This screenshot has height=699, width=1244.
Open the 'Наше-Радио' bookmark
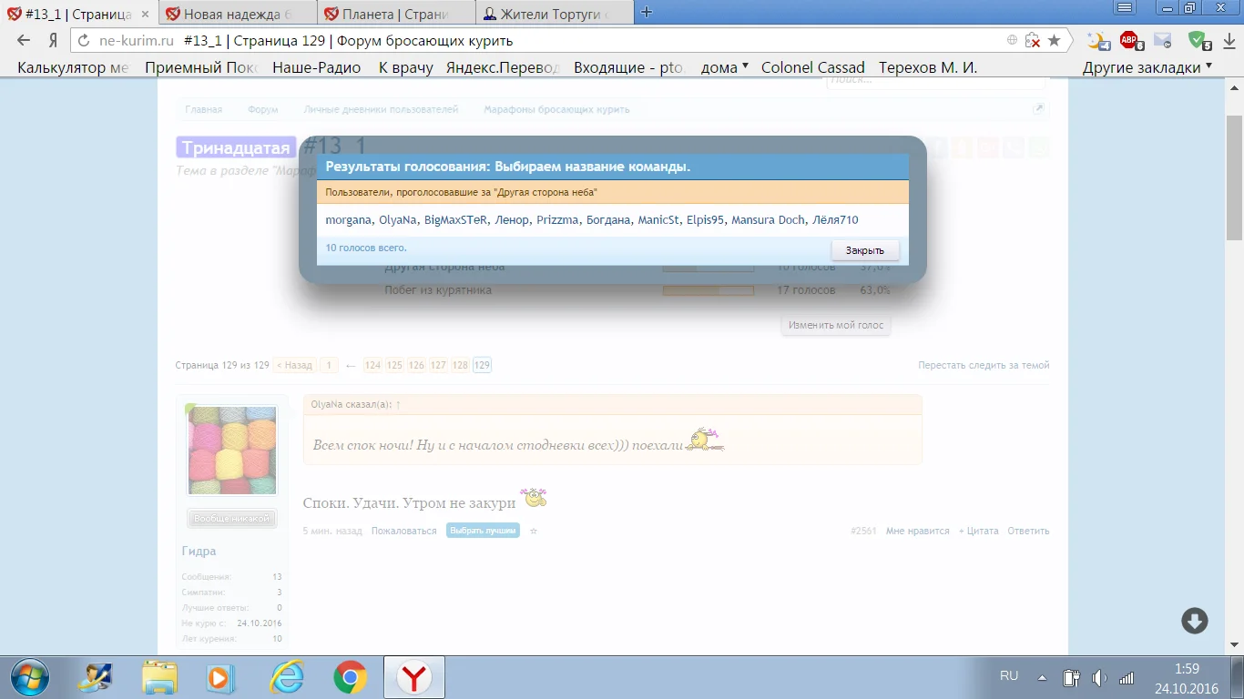[x=317, y=67]
